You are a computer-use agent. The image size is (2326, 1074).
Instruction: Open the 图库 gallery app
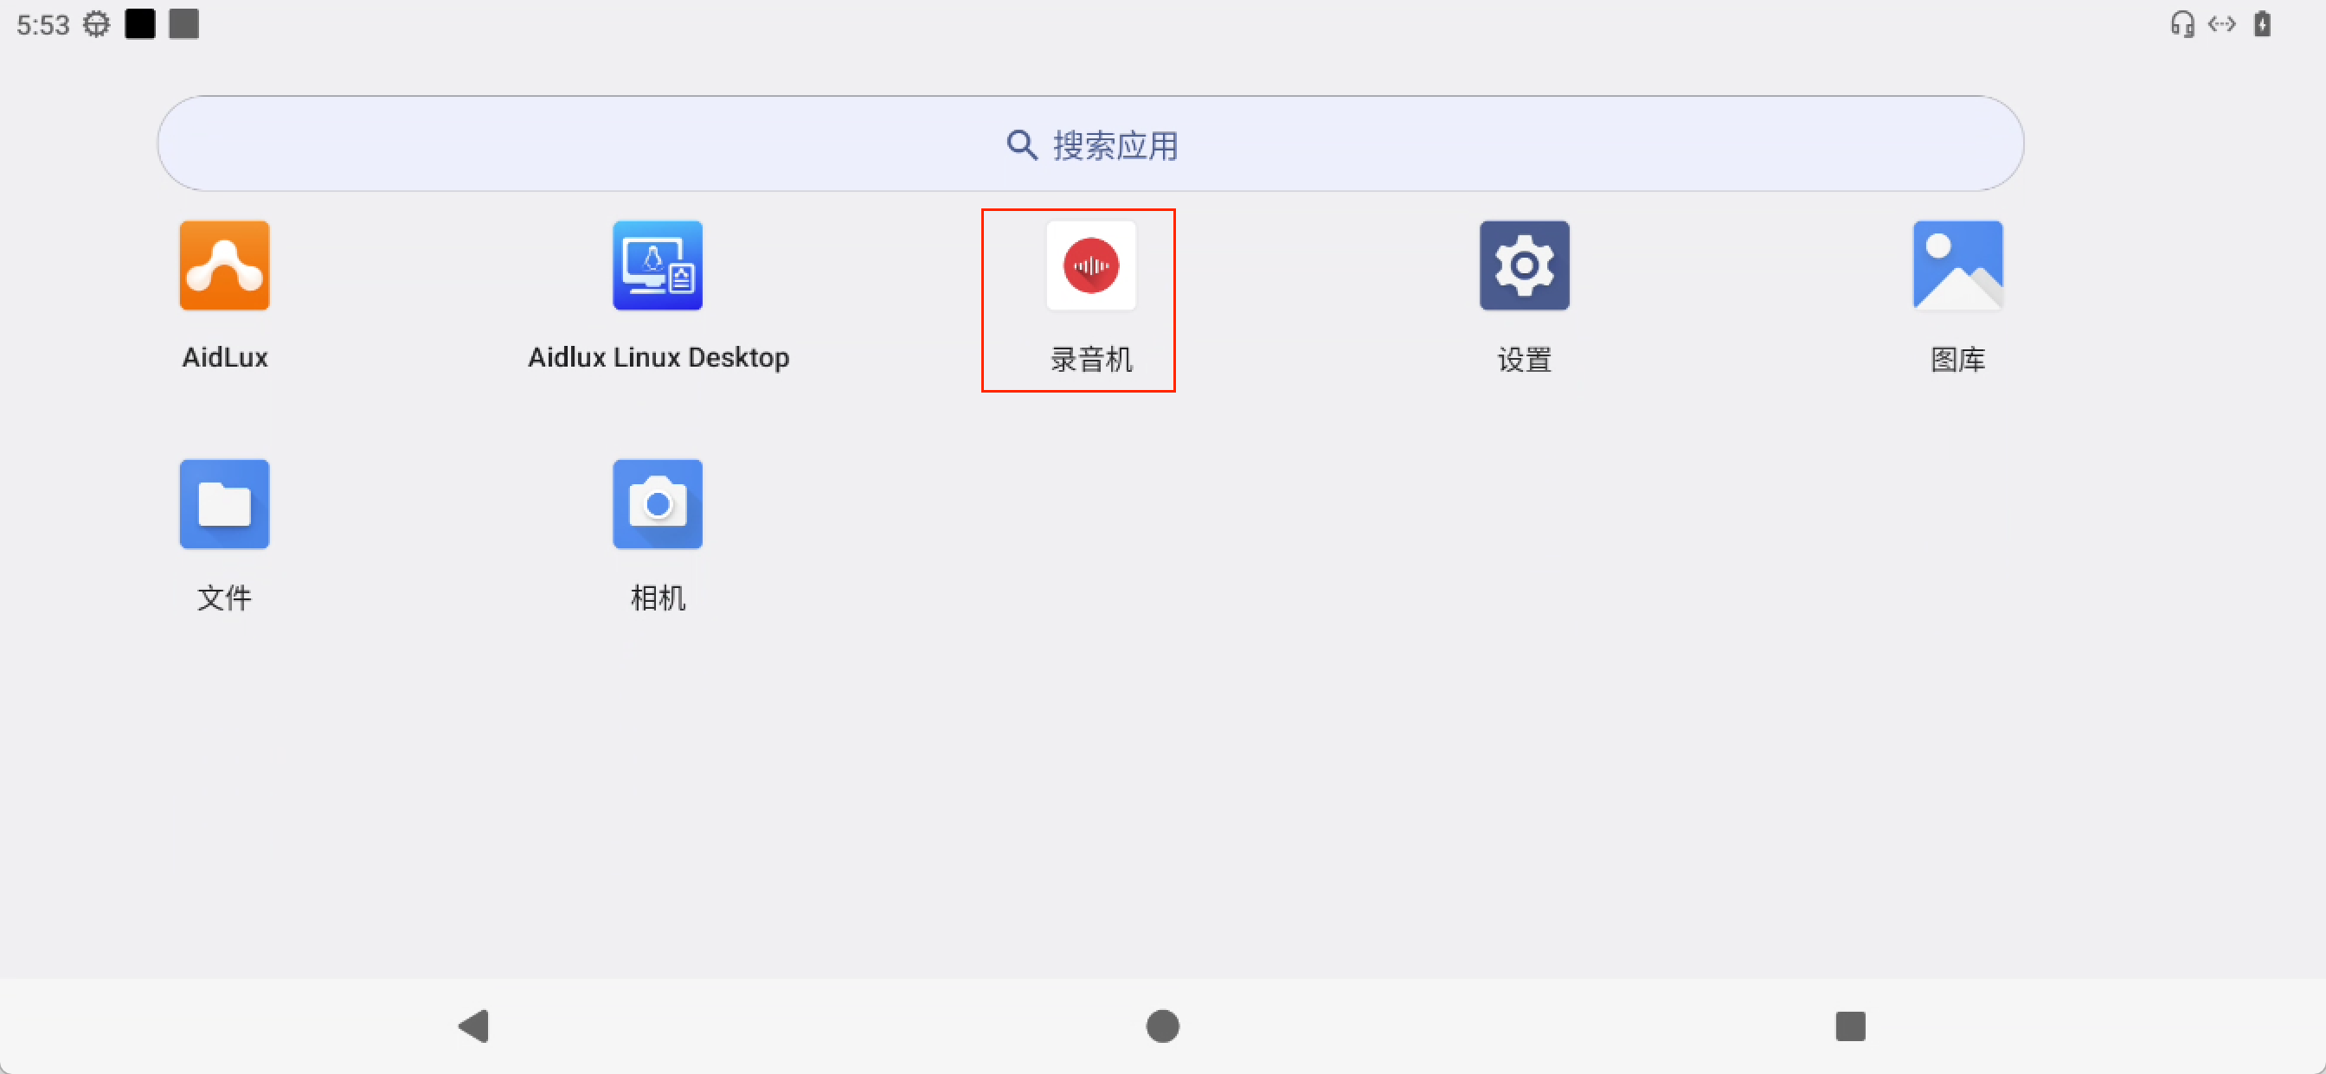[1957, 265]
